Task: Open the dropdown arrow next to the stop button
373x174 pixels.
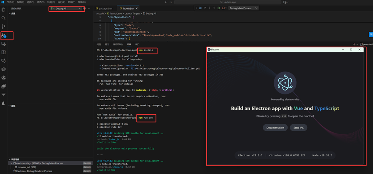Action: coord(226,8)
